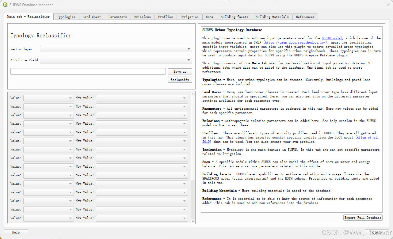Screen dimensions: 393x239
Task: Open the bottommost New Value dropdown
Action: point(142,218)
